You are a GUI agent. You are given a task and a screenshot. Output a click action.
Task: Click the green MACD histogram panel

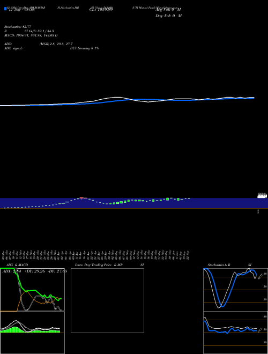[32, 333]
